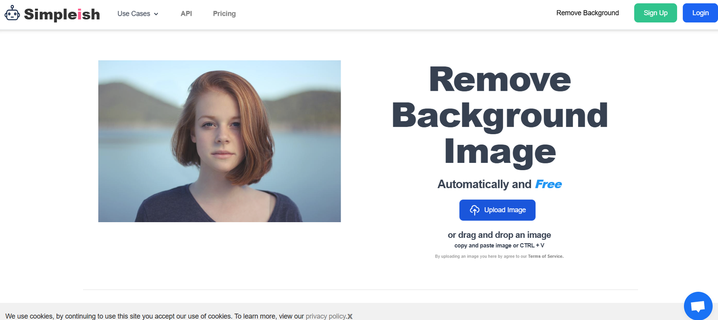
Task: Open the privacy policy link
Action: (326, 316)
